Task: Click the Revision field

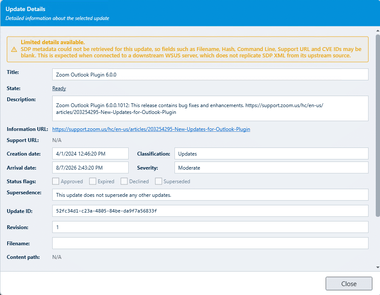Action: click(210, 227)
